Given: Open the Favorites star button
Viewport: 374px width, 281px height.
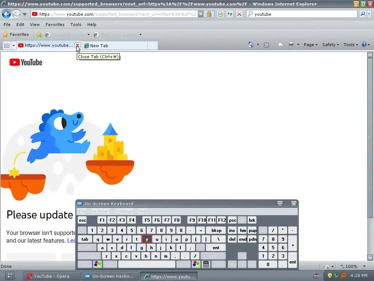Looking at the screenshot, I should [16, 34].
